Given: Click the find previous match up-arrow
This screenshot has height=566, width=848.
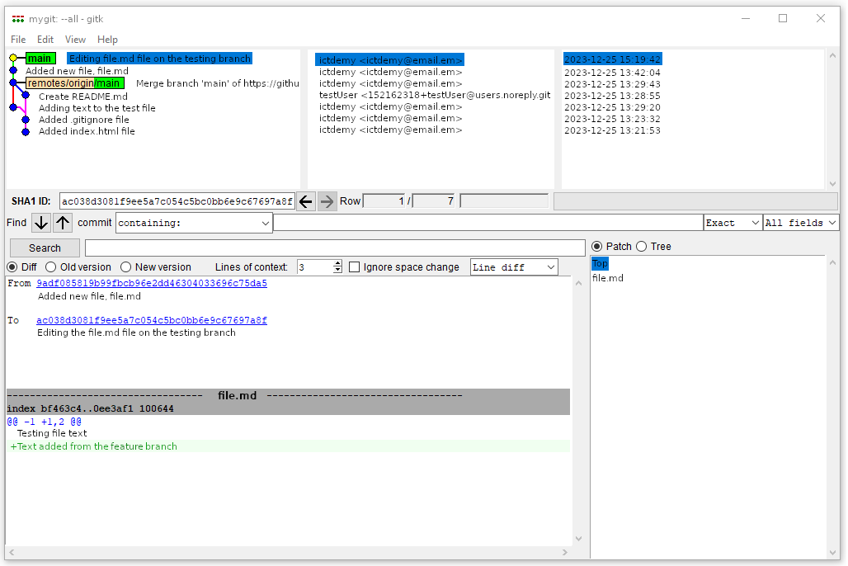Looking at the screenshot, I should pos(62,223).
